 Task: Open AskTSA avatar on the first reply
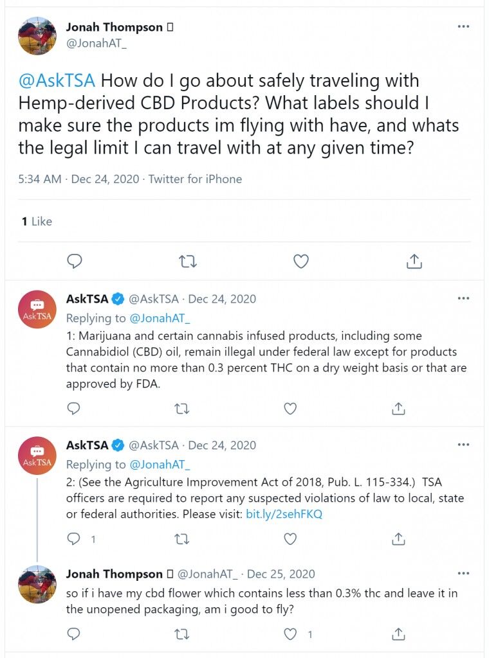pyautogui.click(x=37, y=309)
